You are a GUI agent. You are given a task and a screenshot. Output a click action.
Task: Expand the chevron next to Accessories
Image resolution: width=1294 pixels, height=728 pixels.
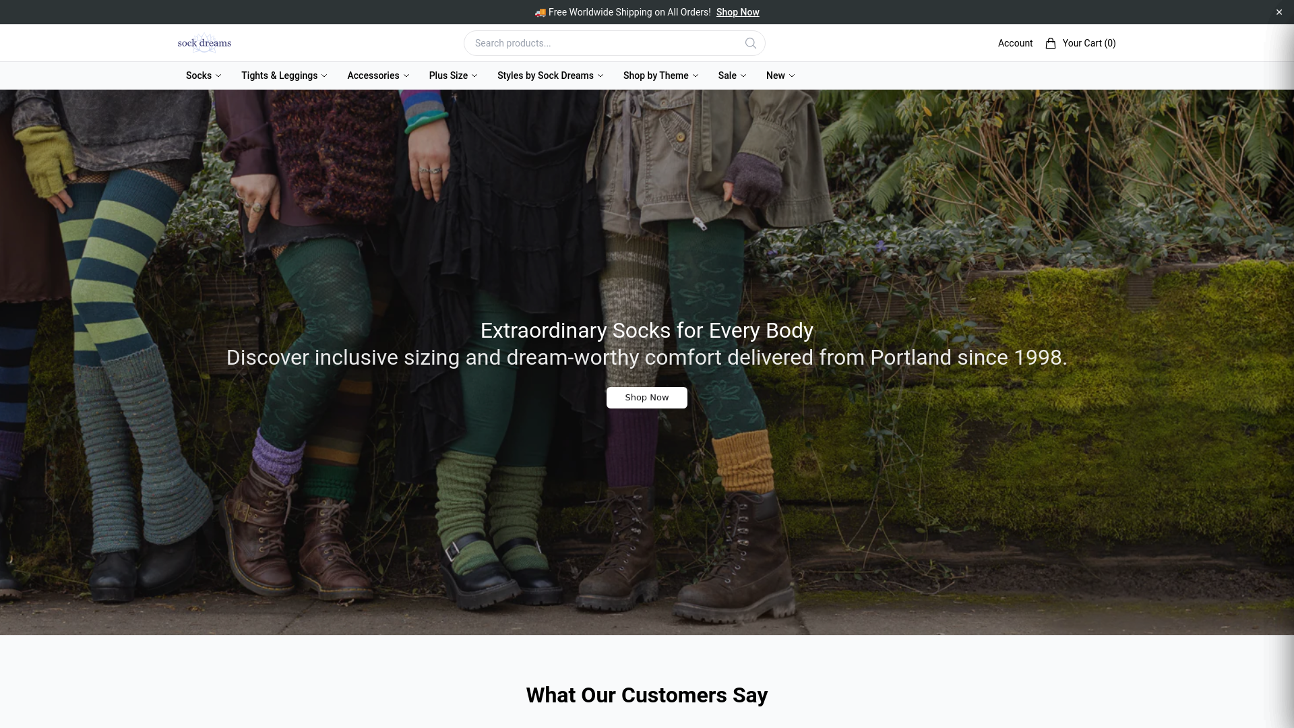click(406, 75)
